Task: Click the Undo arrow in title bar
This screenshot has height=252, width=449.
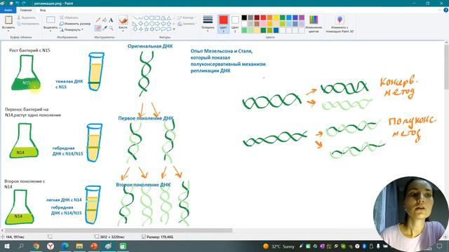Action: click(x=18, y=3)
